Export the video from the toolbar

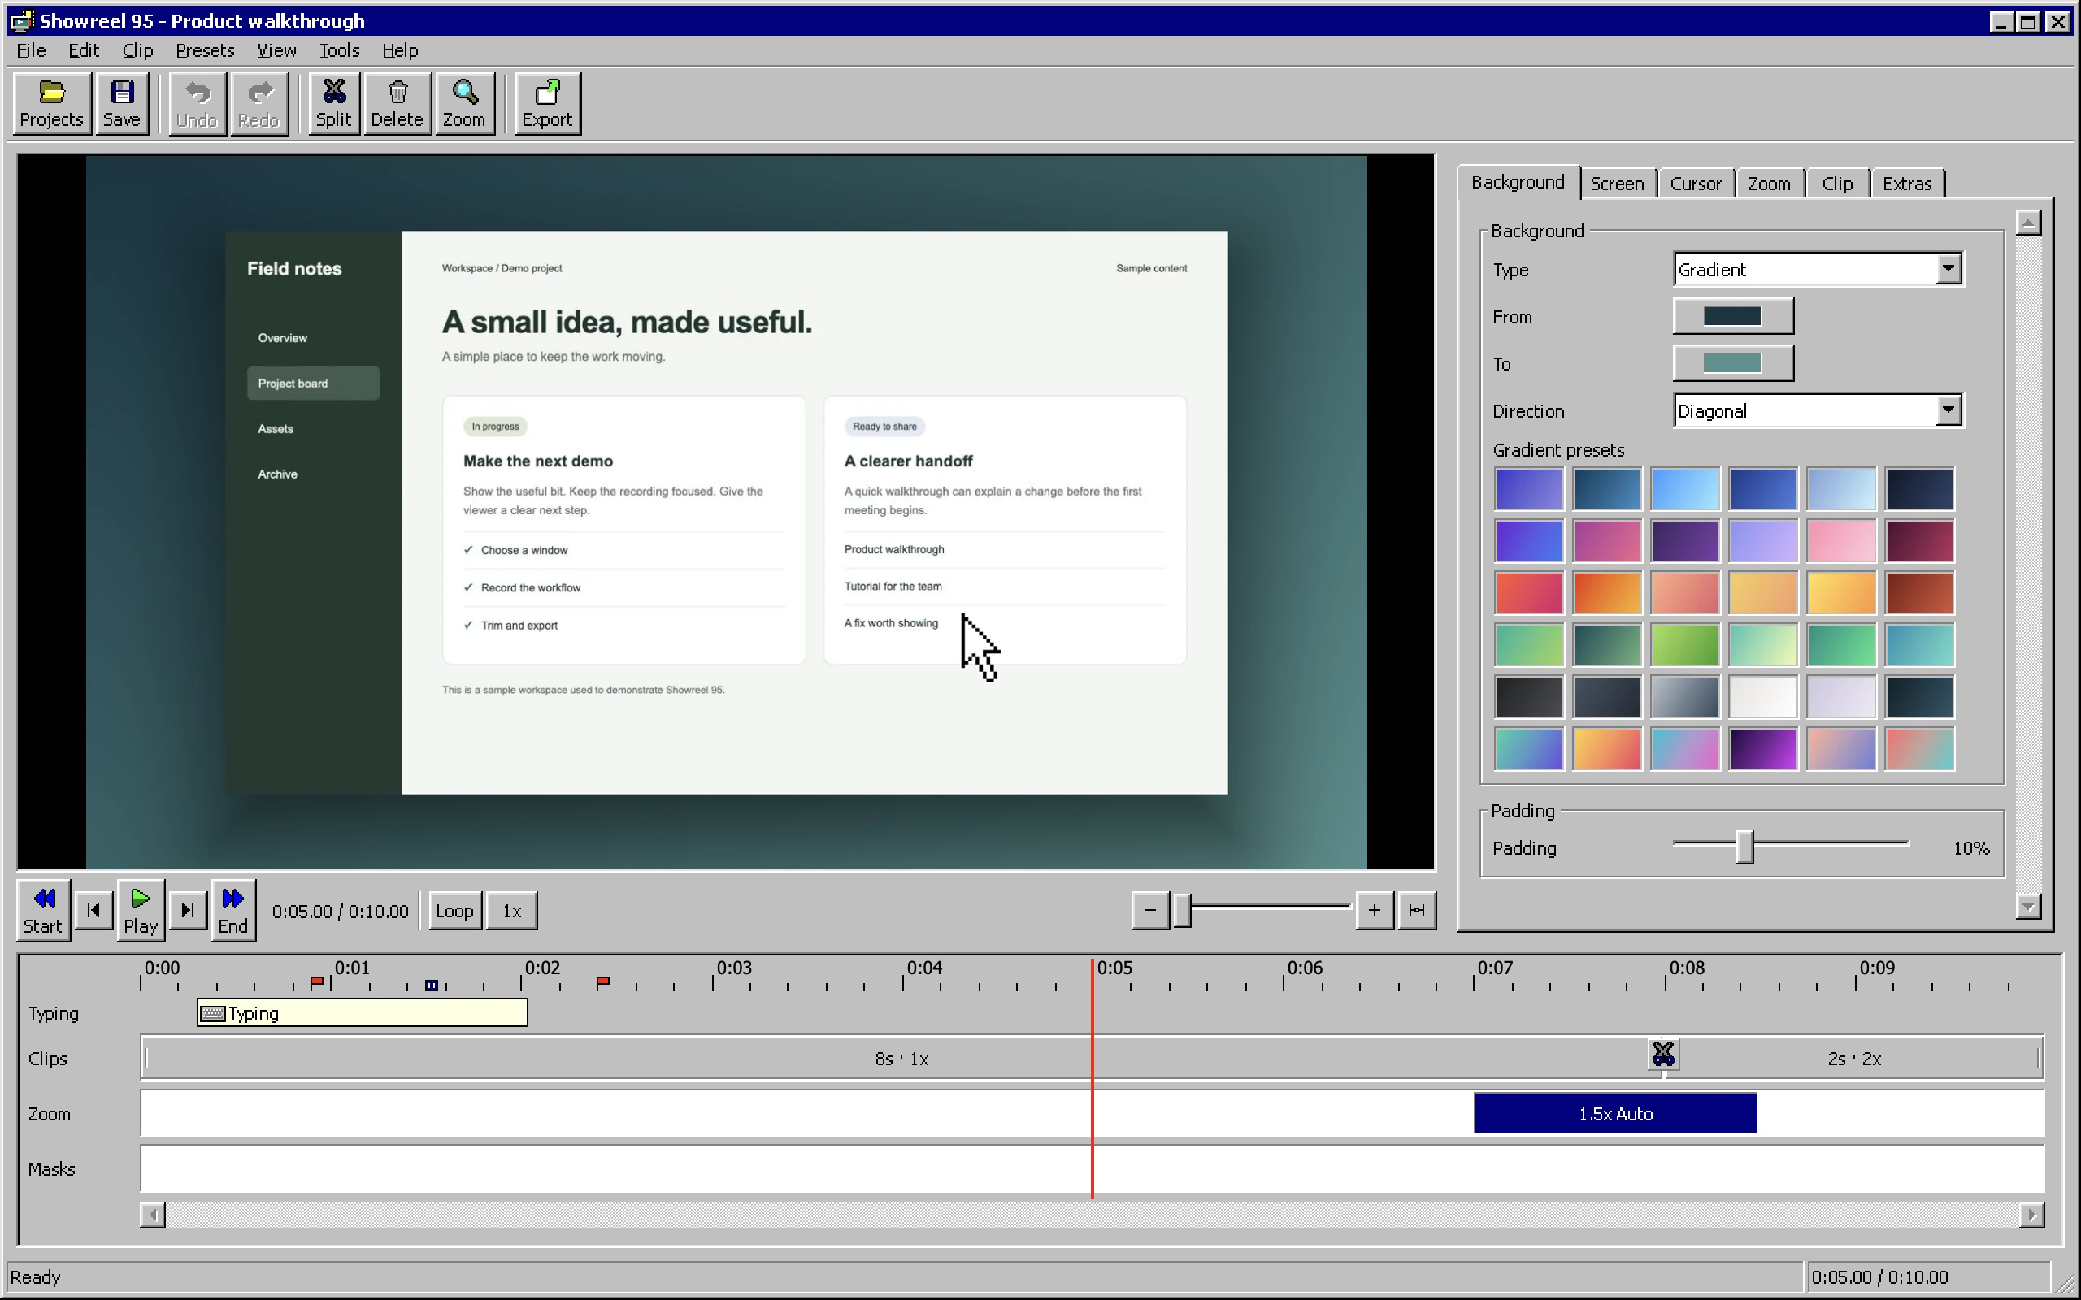click(547, 104)
